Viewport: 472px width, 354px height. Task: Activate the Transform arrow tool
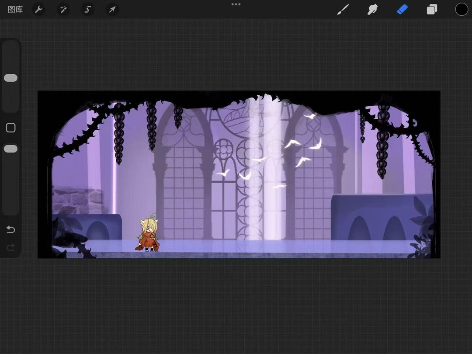point(112,9)
